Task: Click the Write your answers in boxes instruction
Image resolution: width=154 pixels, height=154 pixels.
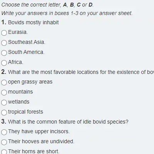Action: coord(67,13)
